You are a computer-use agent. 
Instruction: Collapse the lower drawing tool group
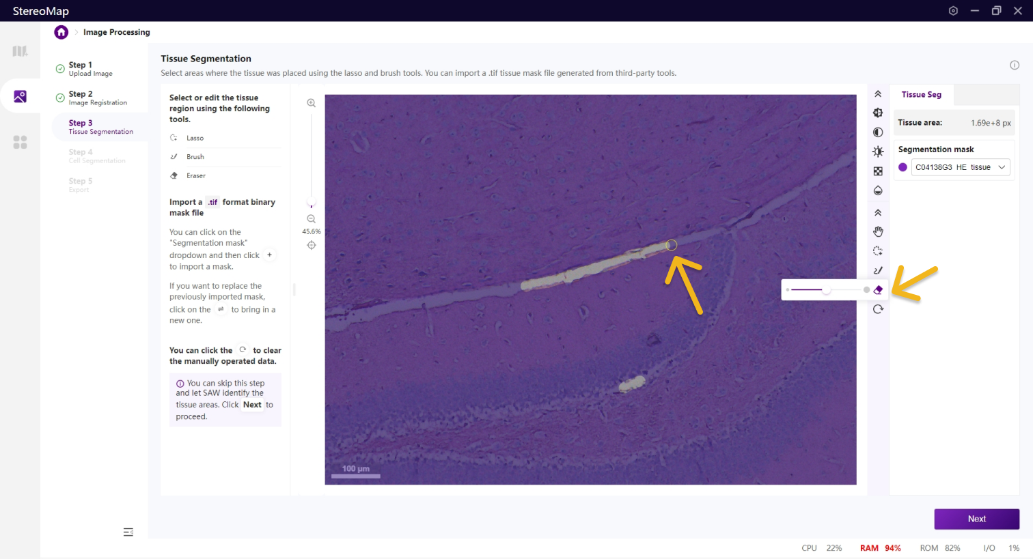878,213
